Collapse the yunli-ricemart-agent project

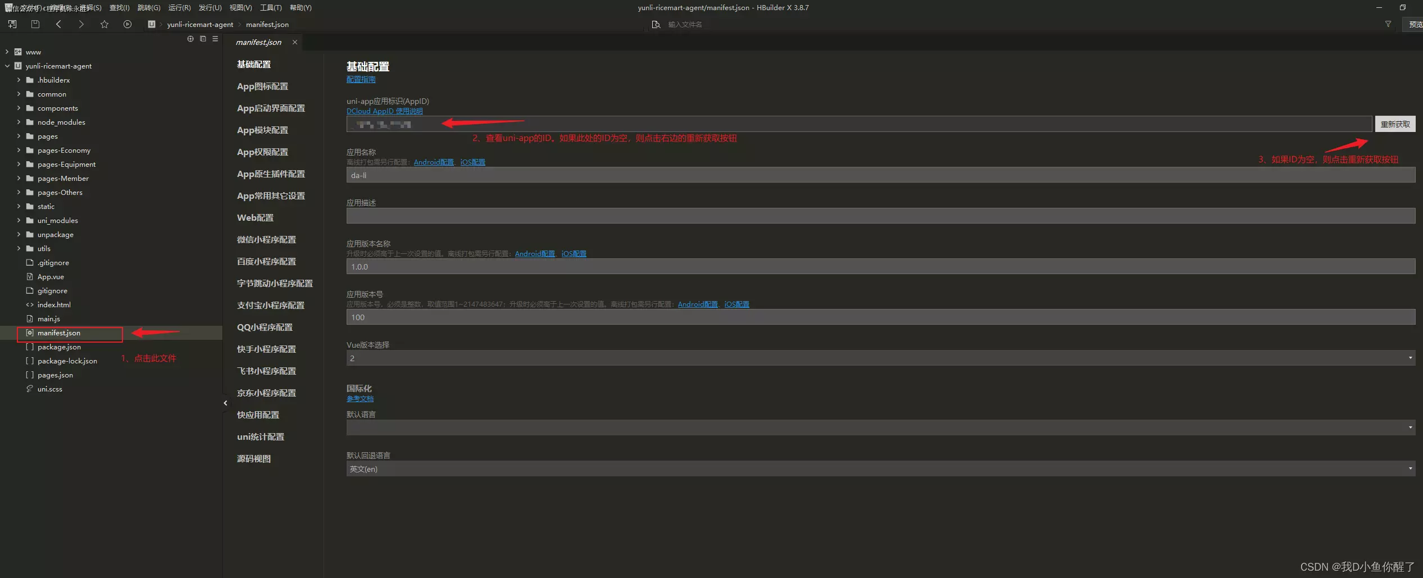[7, 66]
